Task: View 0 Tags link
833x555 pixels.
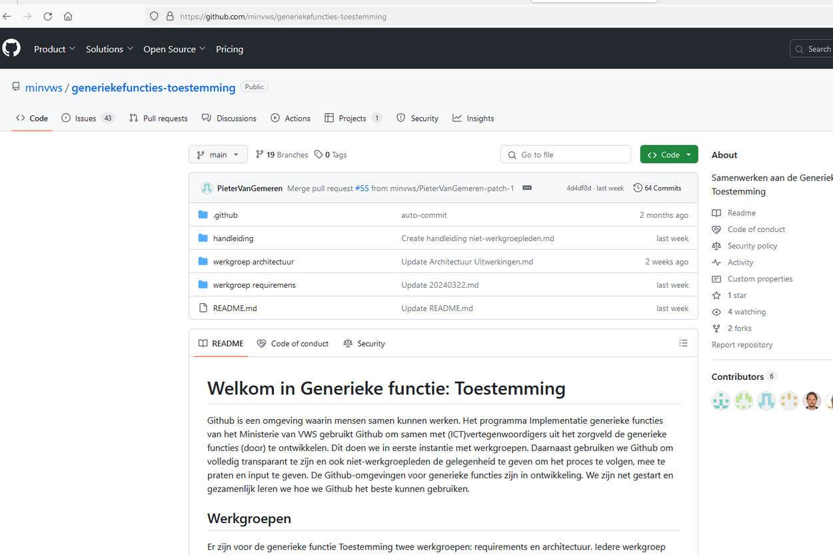Action: pos(331,155)
